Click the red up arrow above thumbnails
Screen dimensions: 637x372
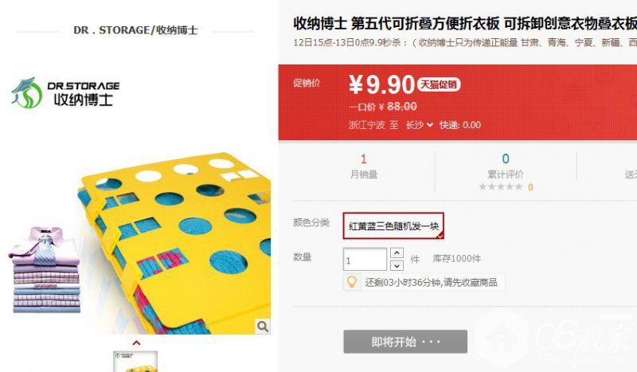[x=136, y=343]
